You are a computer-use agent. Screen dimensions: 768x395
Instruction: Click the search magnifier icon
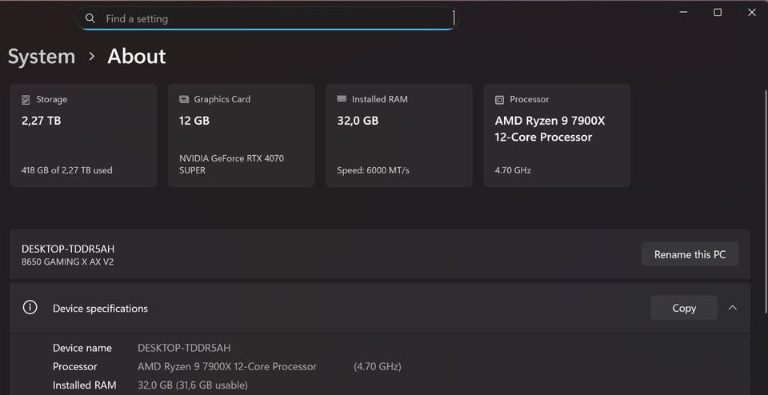coord(90,18)
